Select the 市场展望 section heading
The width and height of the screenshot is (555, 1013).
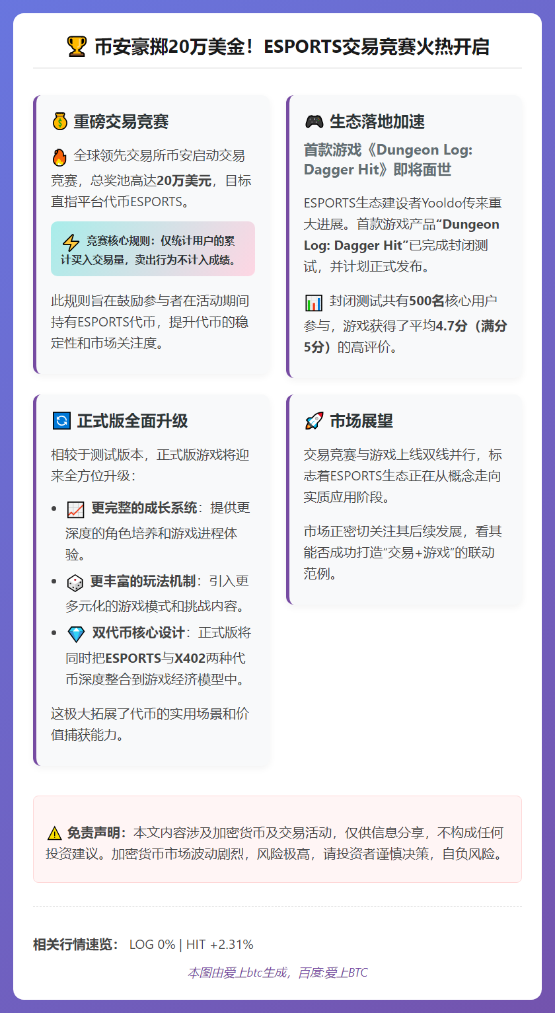(361, 421)
